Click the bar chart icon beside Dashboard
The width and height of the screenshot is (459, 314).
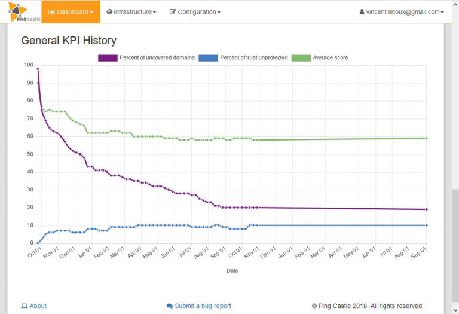[51, 12]
